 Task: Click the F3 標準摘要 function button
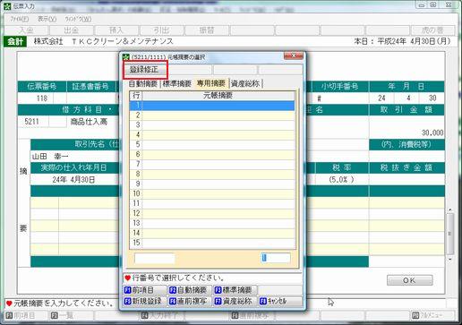[235, 290]
